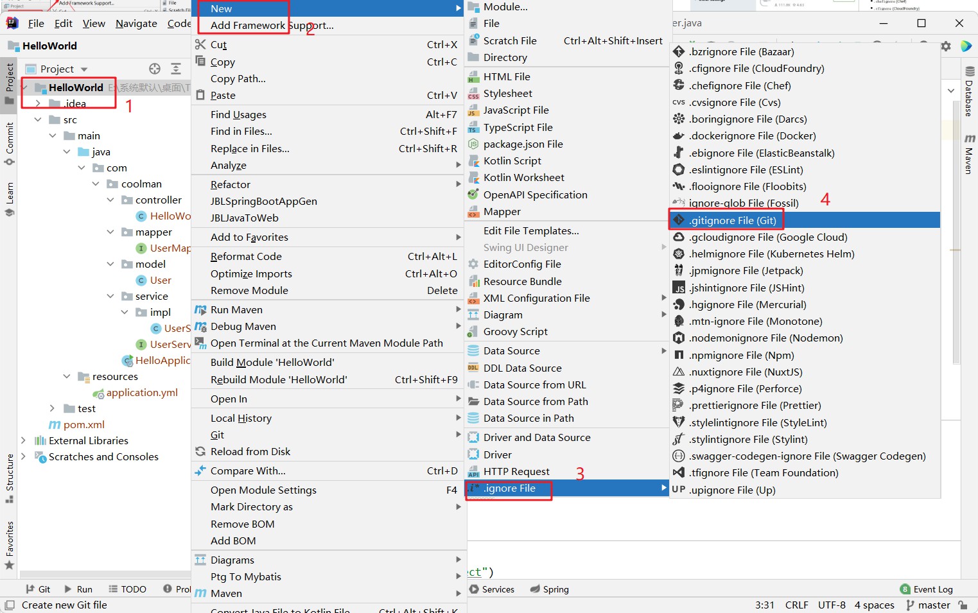Choose Kotlin Worksheet in the New submenu
The height and width of the screenshot is (613, 978).
567,177
